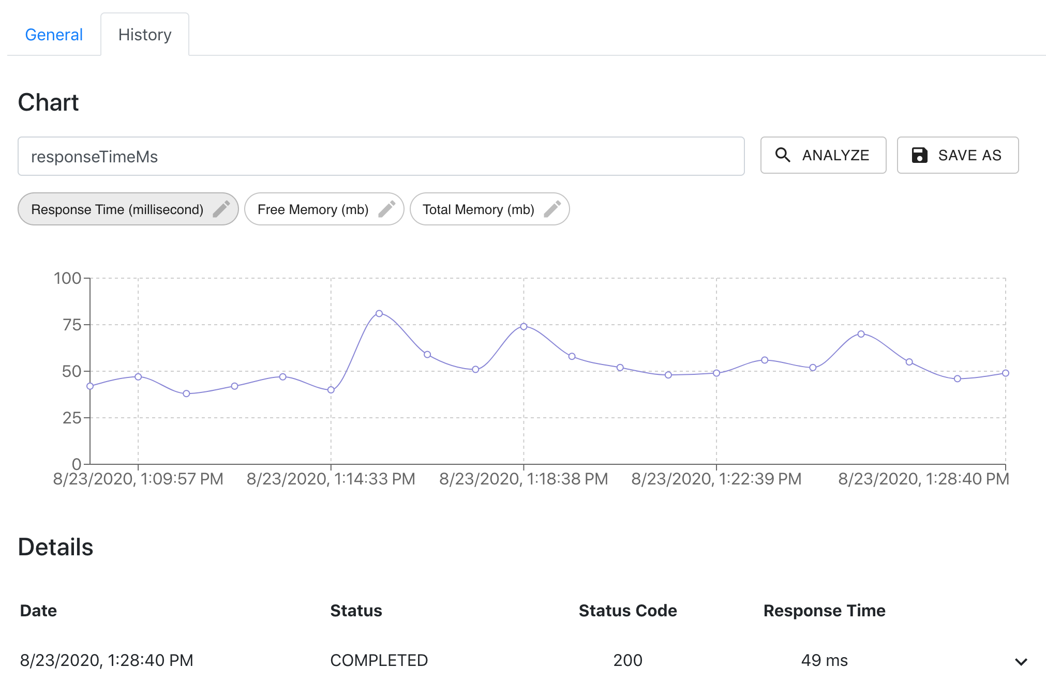Switch to the General tab

[54, 35]
